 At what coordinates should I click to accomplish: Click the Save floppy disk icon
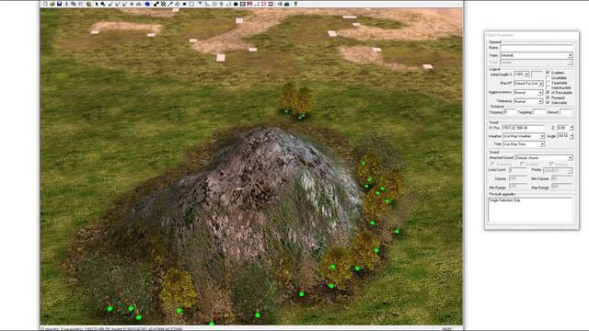pos(59,4)
